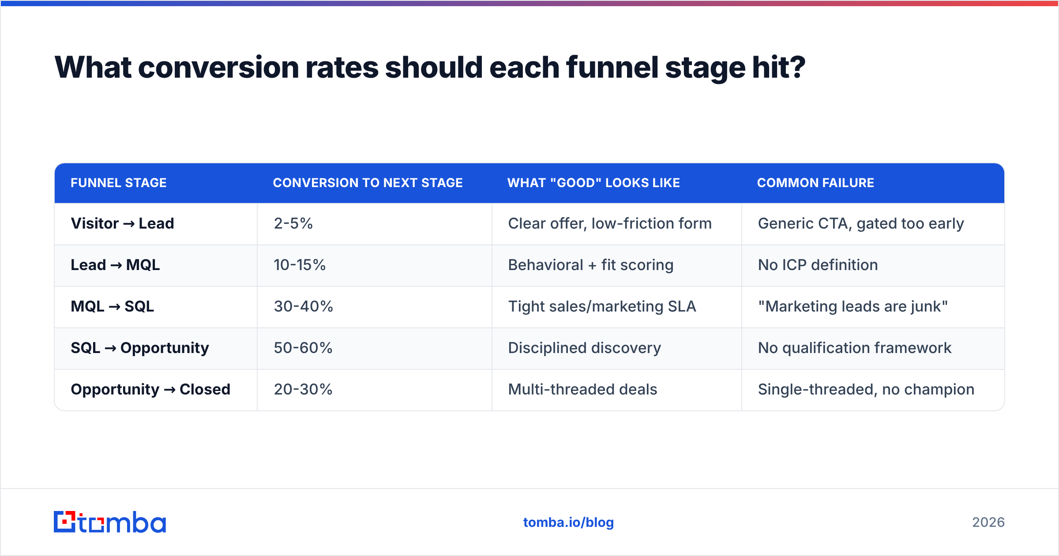Open the tomba.io/blog link
The image size is (1059, 556).
coord(568,522)
